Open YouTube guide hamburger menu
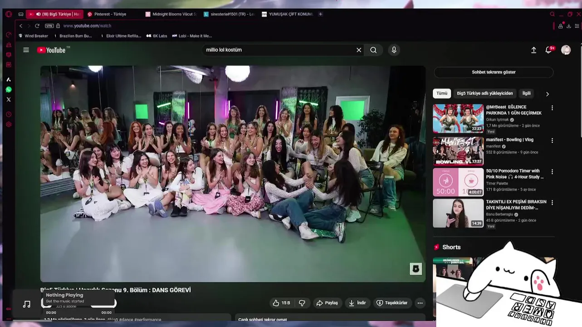582x327 pixels. (26, 50)
